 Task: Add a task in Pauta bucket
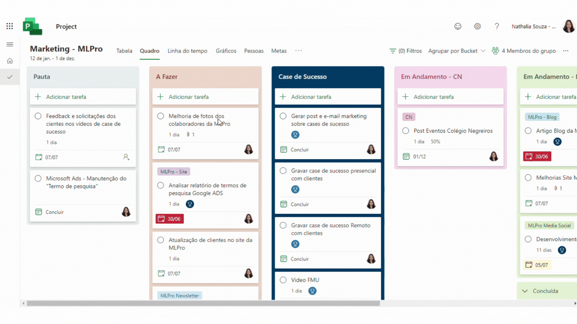(x=83, y=97)
